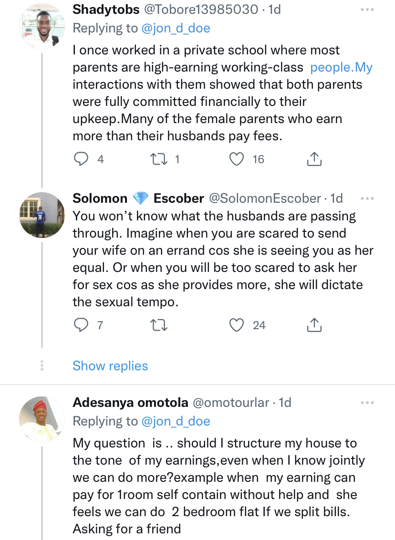Share Solomon Escober's tweet
The width and height of the screenshot is (395, 540).
(x=313, y=325)
